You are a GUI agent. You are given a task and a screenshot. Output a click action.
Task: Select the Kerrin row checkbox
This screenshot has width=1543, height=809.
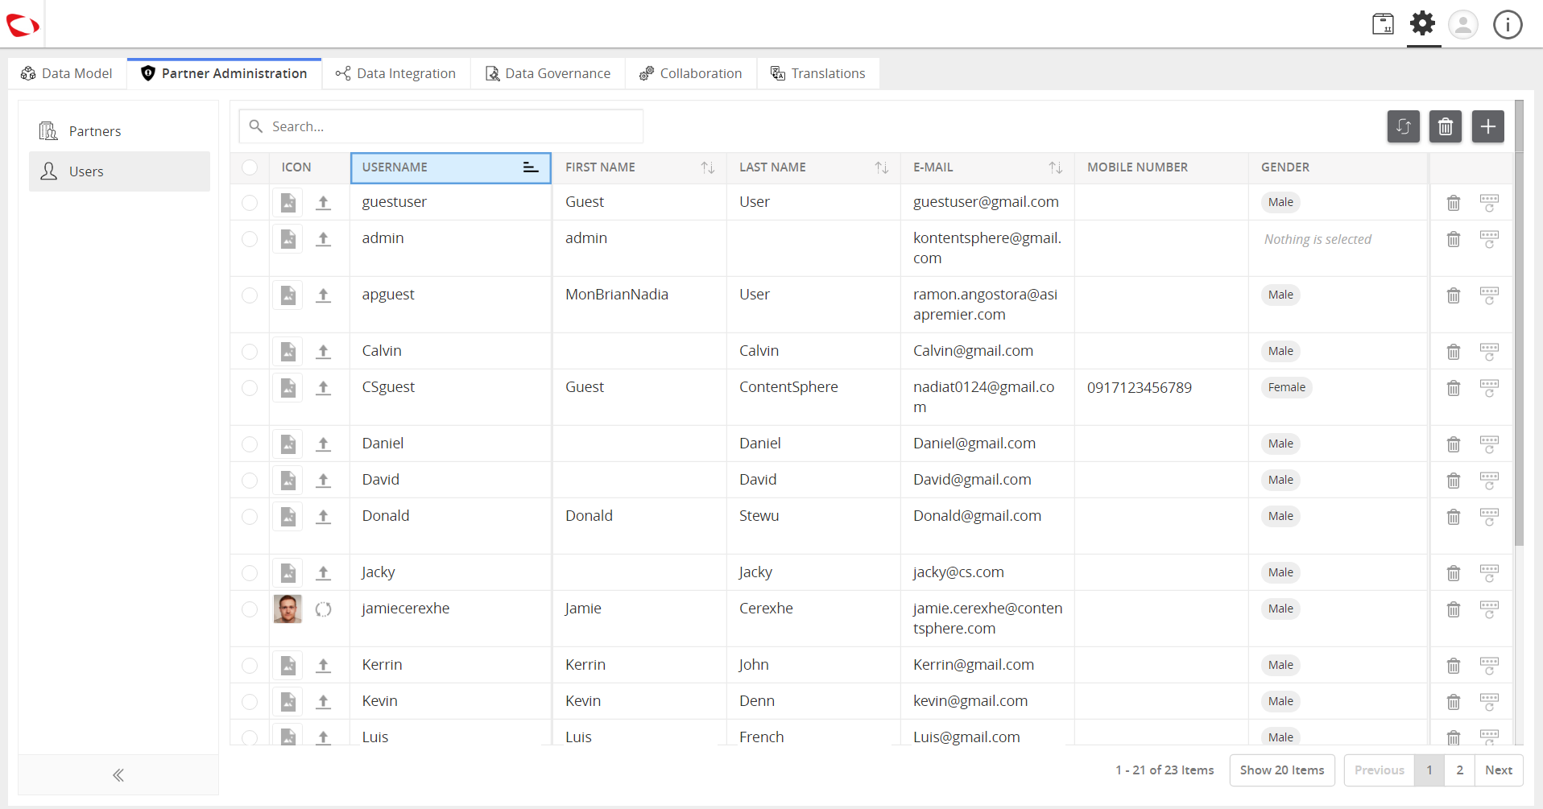click(250, 666)
